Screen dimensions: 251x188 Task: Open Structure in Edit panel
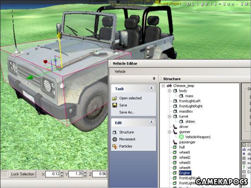(126, 132)
